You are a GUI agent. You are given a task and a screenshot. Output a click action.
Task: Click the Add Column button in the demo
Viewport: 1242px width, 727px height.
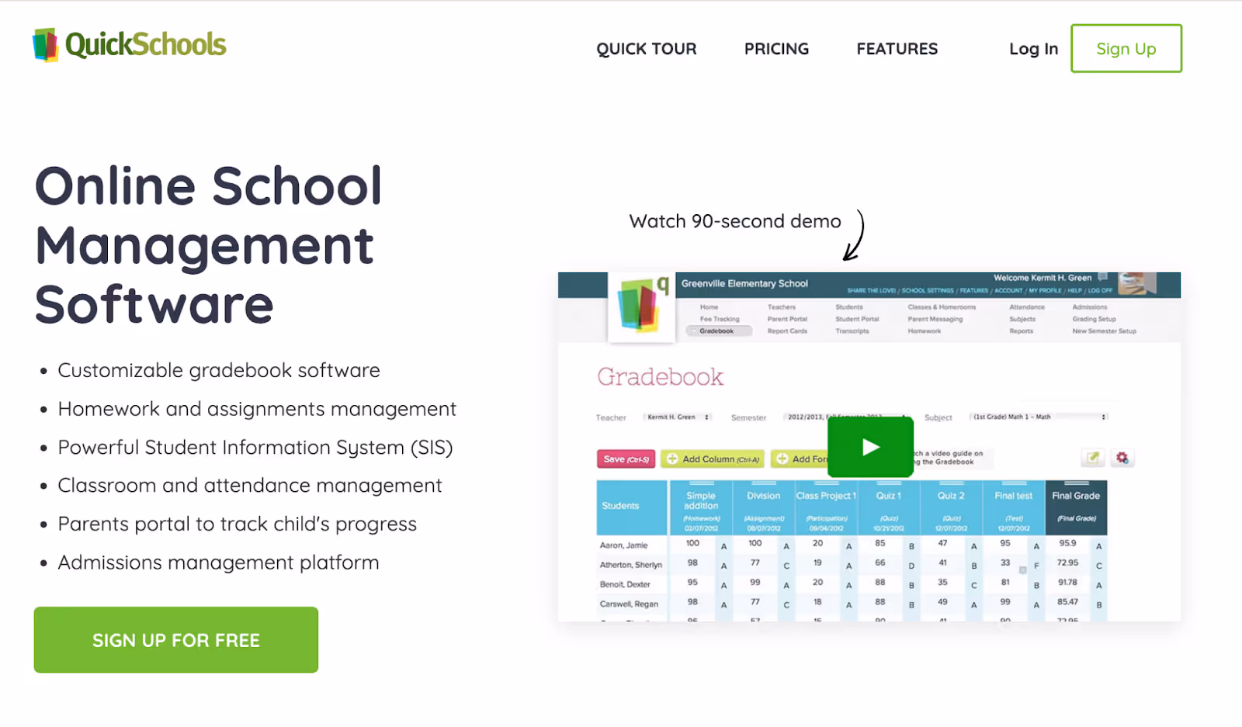click(712, 459)
